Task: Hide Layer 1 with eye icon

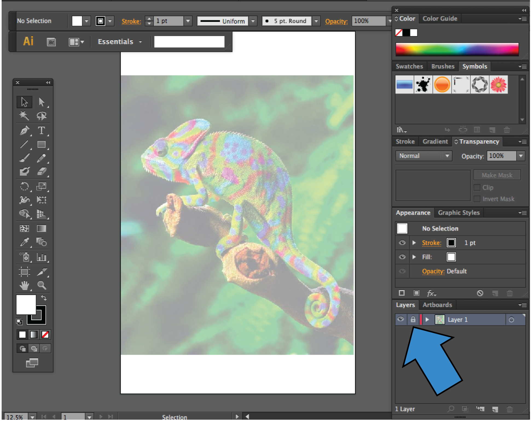Action: coord(401,319)
